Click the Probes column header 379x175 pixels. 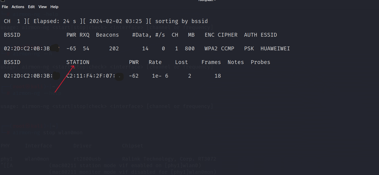tap(261, 62)
